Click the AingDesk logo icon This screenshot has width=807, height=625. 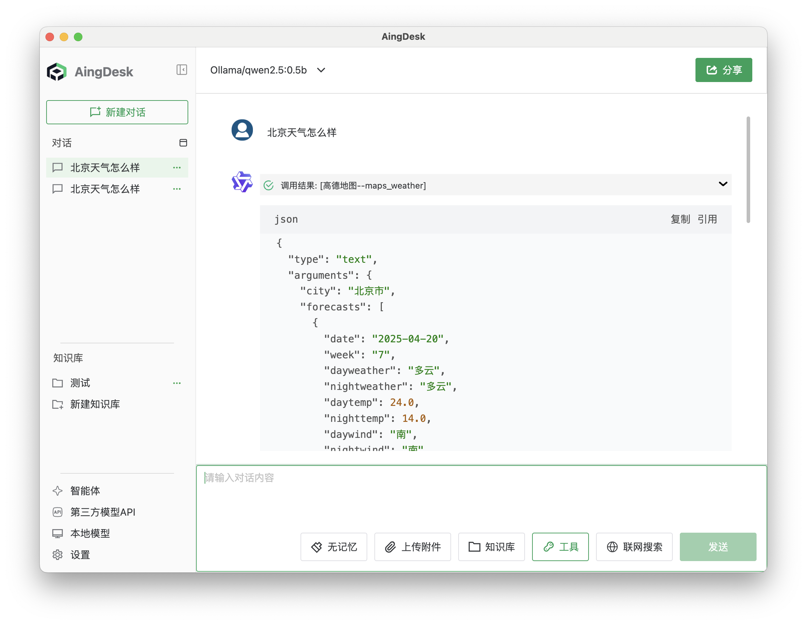point(57,72)
